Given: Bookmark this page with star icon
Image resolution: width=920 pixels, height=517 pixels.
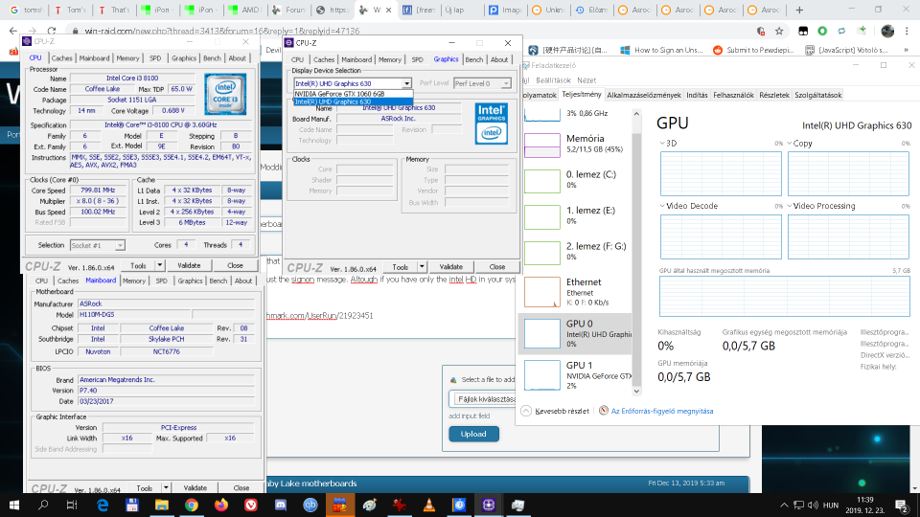Looking at the screenshot, I should 779,31.
